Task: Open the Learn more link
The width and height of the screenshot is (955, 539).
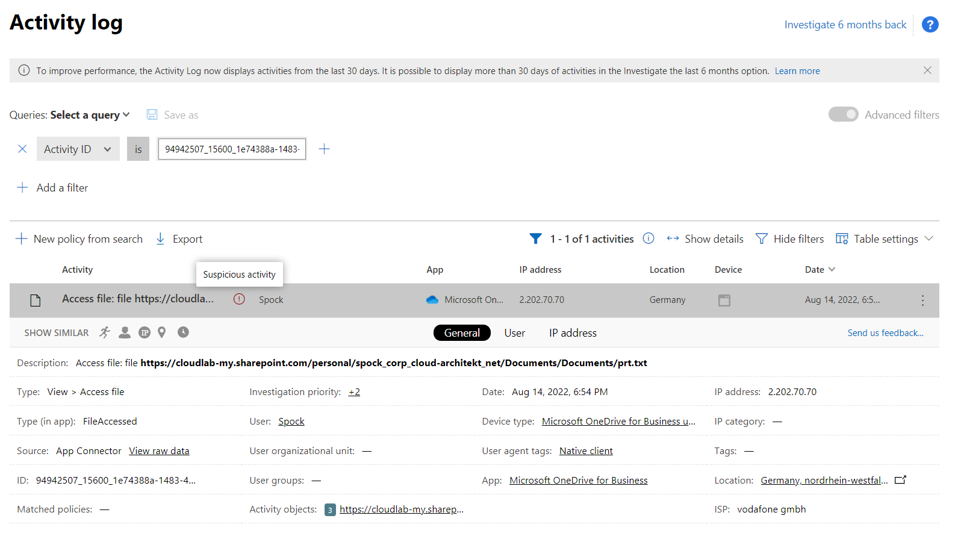Action: [x=797, y=70]
